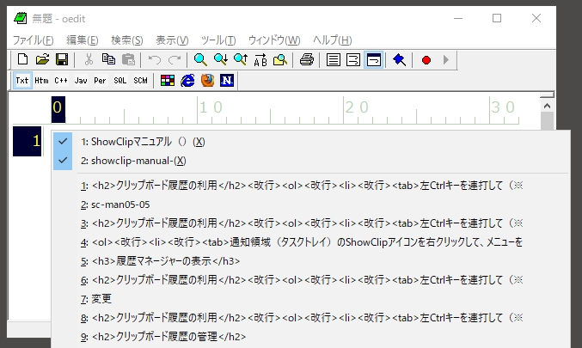
Task: Toggle the checked ShowClipマニュアル entry
Action: 310,142
